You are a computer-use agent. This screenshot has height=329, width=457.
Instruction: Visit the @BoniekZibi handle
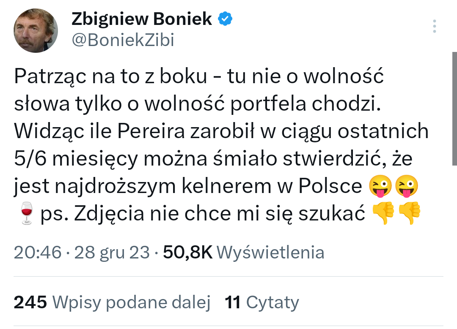pyautogui.click(x=122, y=40)
